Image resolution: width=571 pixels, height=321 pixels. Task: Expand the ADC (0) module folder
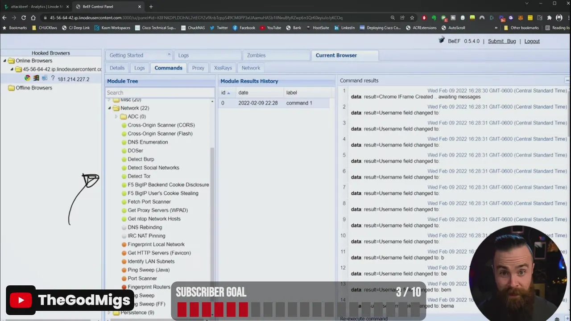point(116,116)
